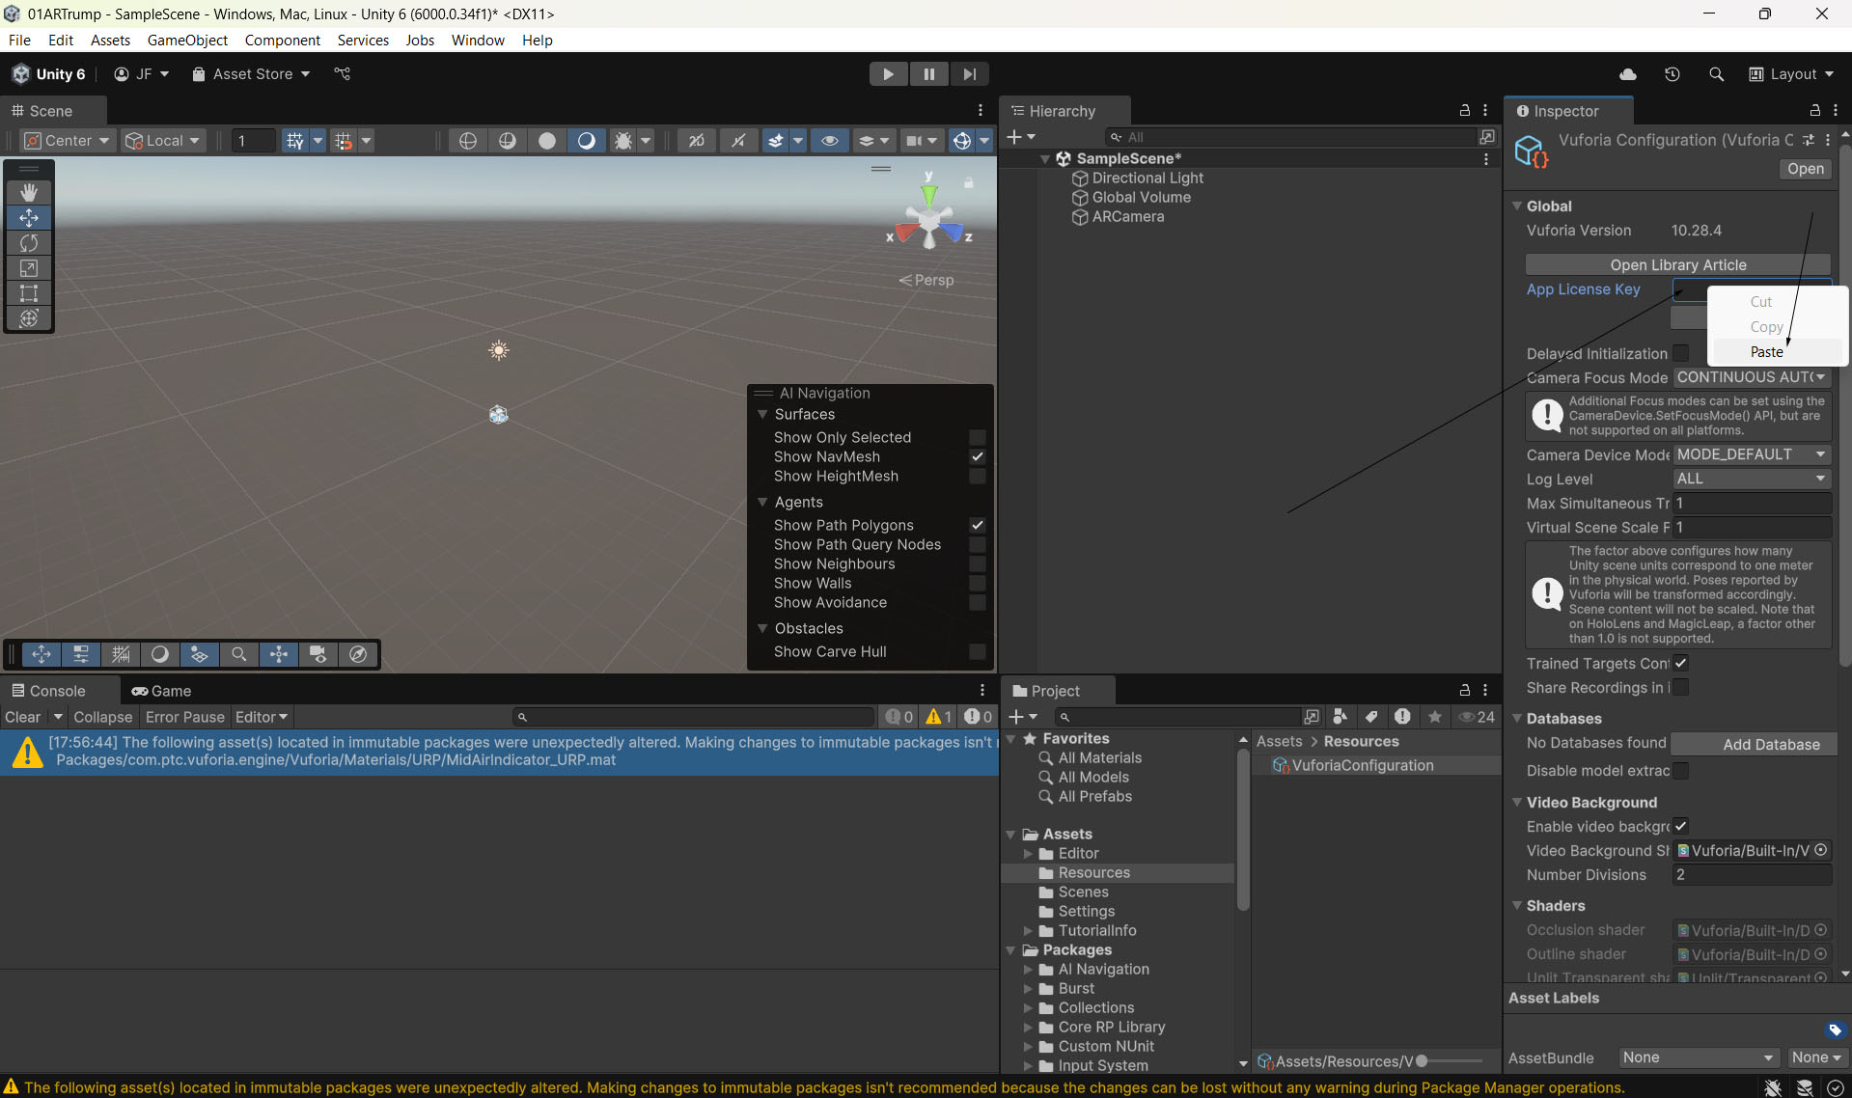Toggle Delayed Initialization checkbox
Screen dimensions: 1852x1098
pyautogui.click(x=1680, y=353)
